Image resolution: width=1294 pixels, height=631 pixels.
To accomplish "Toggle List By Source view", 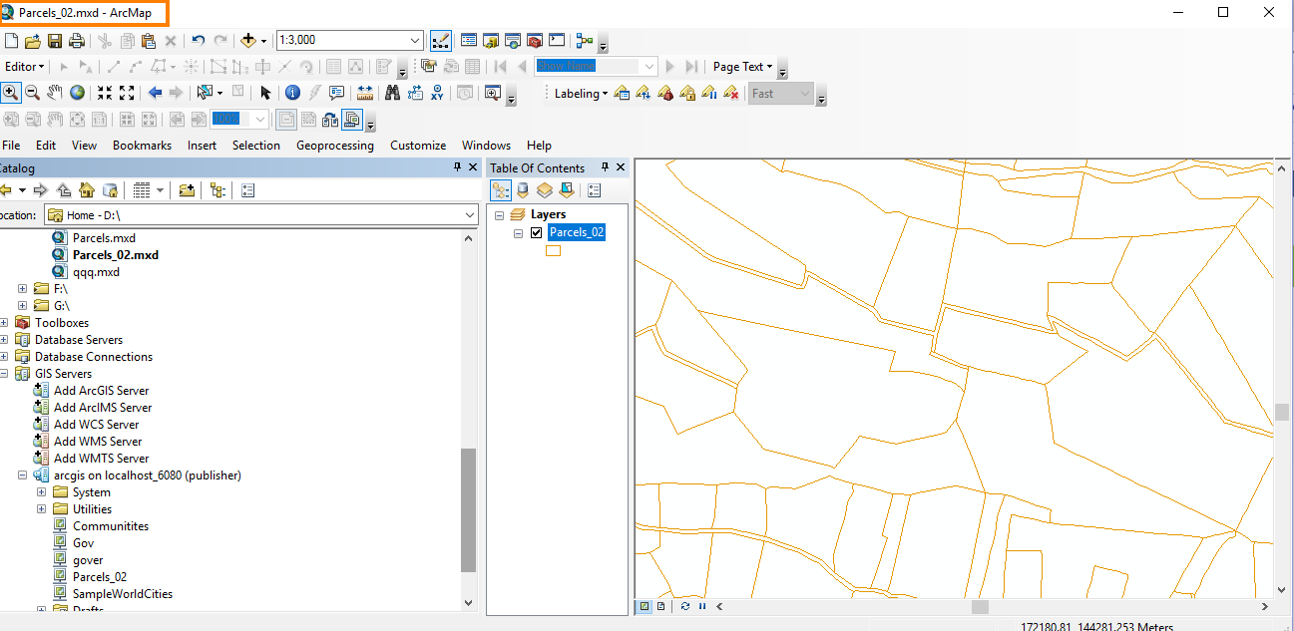I will [x=523, y=190].
